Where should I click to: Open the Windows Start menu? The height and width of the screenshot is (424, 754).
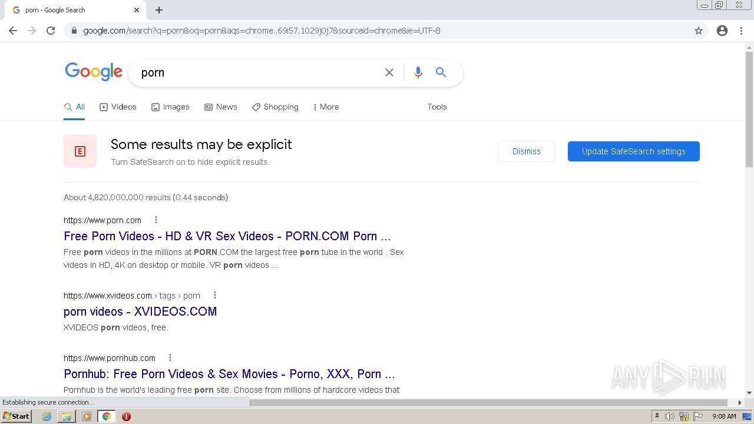pyautogui.click(x=16, y=416)
